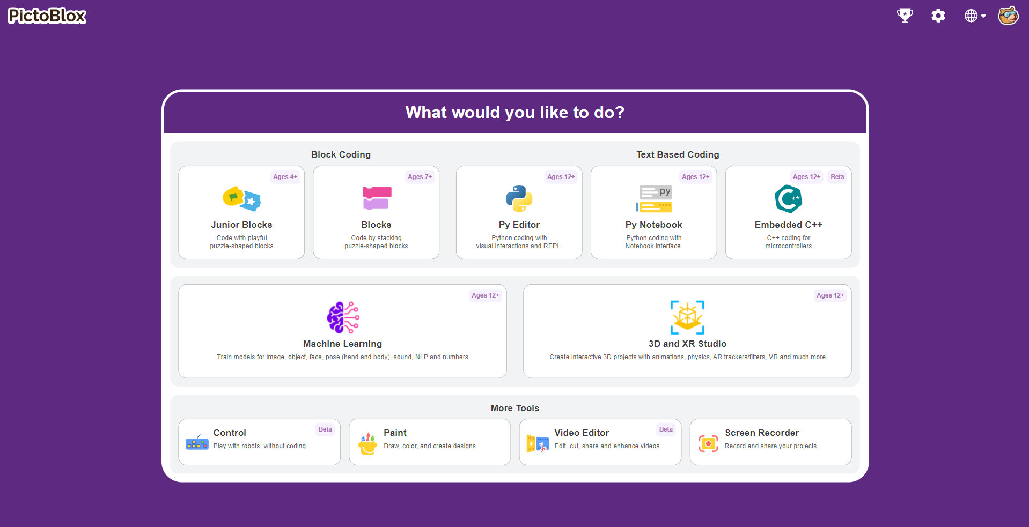Screen dimensions: 1029x527
Task: Click the Beta badge on Video Editor
Action: 666,429
